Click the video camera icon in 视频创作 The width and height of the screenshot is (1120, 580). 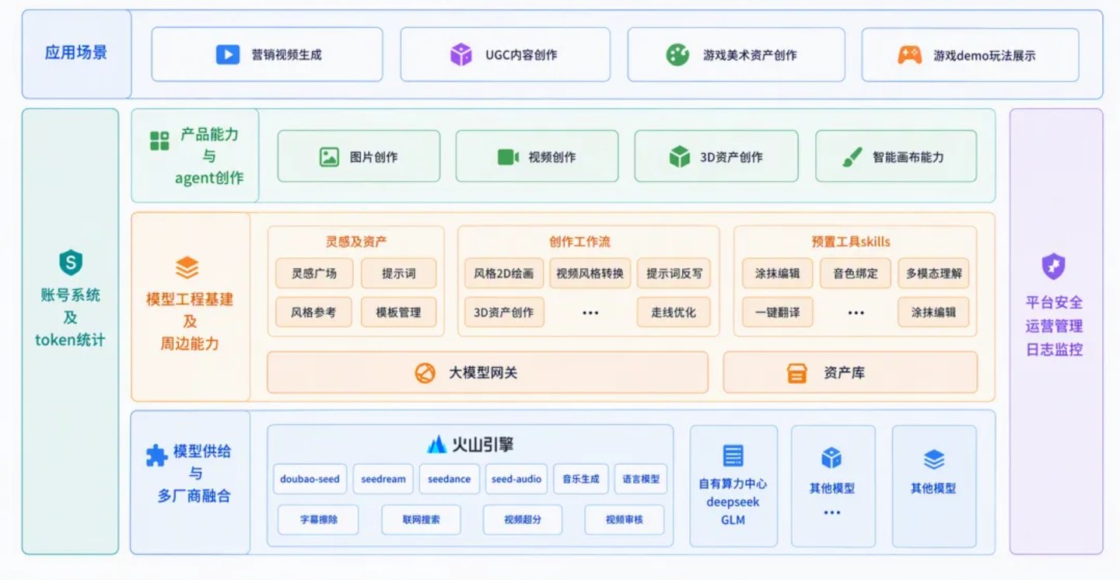pos(508,157)
